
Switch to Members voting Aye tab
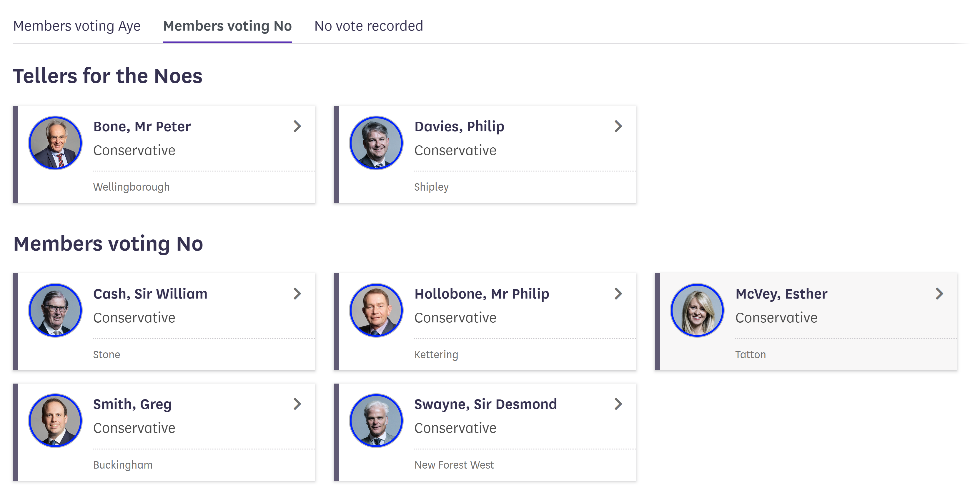pyautogui.click(x=77, y=26)
